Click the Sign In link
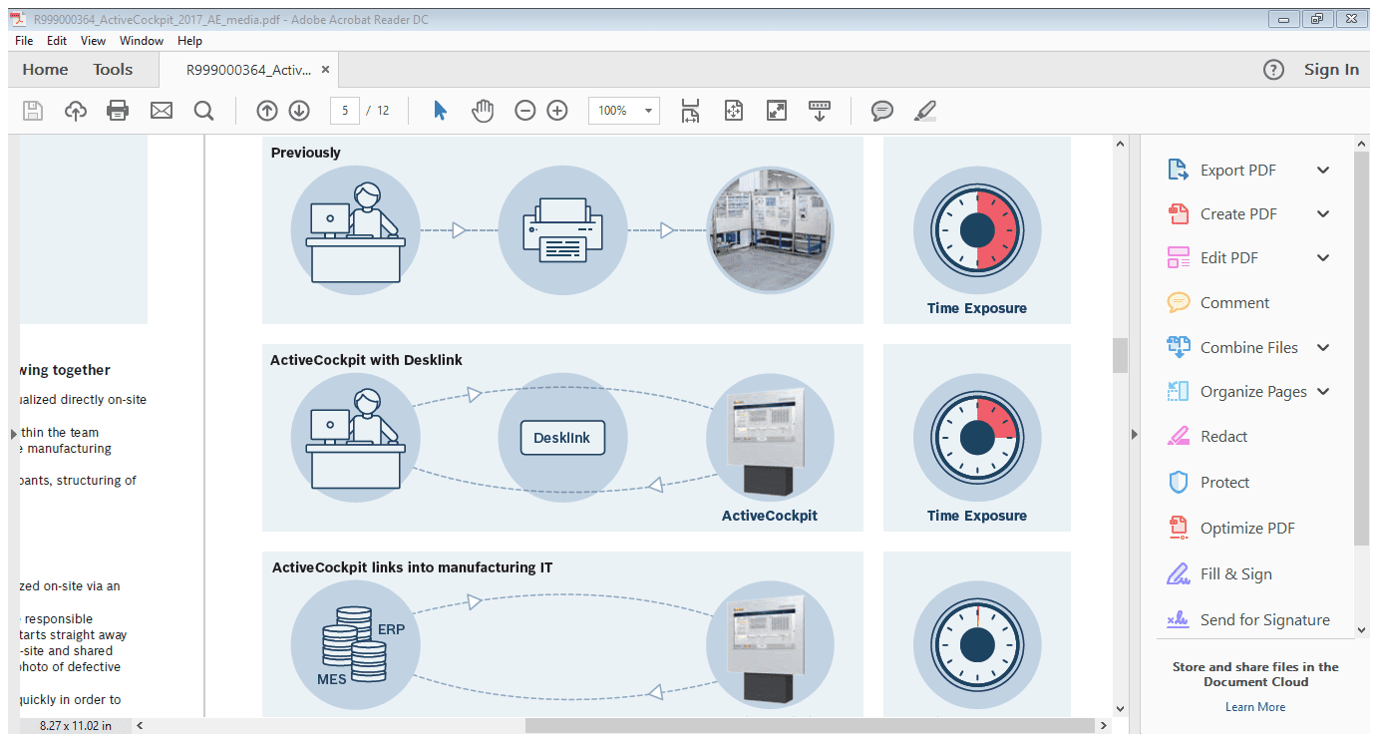1378x742 pixels. (1331, 69)
